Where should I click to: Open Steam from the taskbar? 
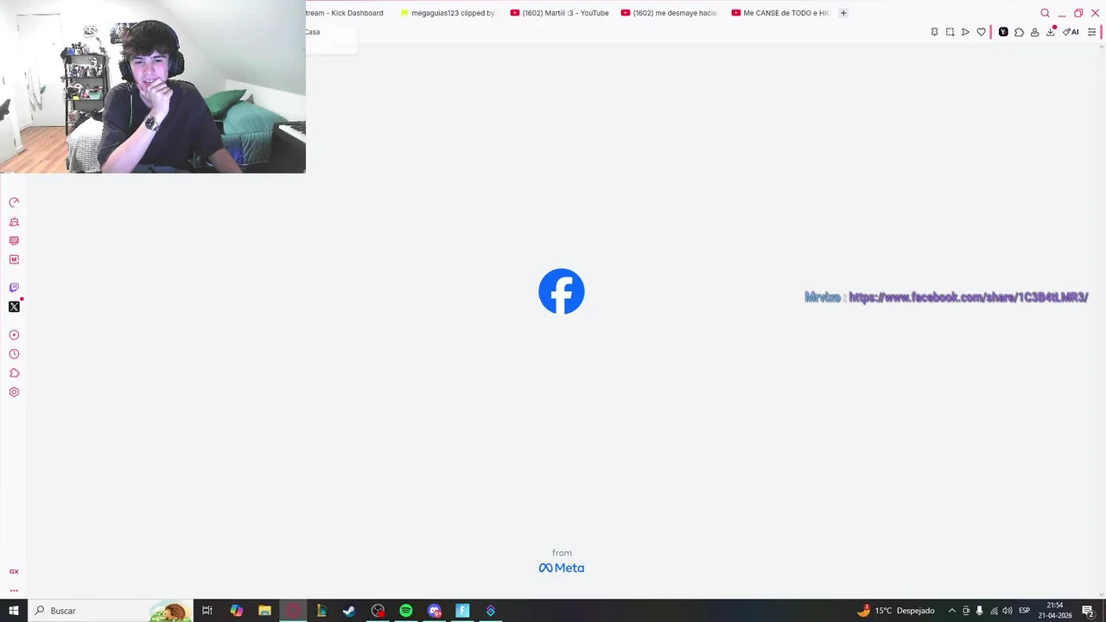[349, 611]
